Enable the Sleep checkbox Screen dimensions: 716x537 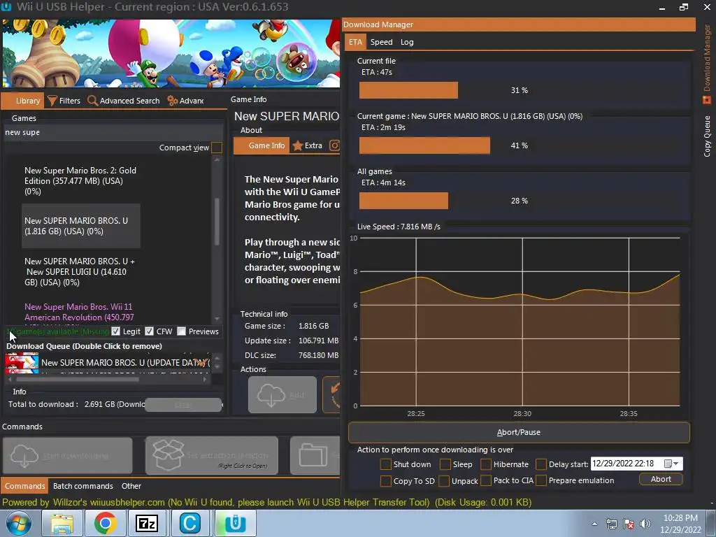tap(445, 464)
